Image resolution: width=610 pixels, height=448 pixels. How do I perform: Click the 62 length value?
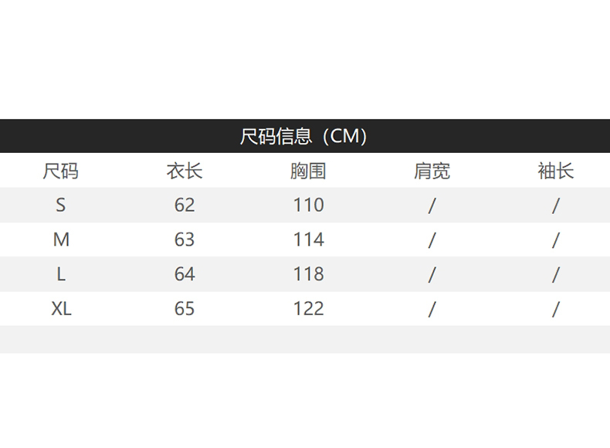point(185,205)
